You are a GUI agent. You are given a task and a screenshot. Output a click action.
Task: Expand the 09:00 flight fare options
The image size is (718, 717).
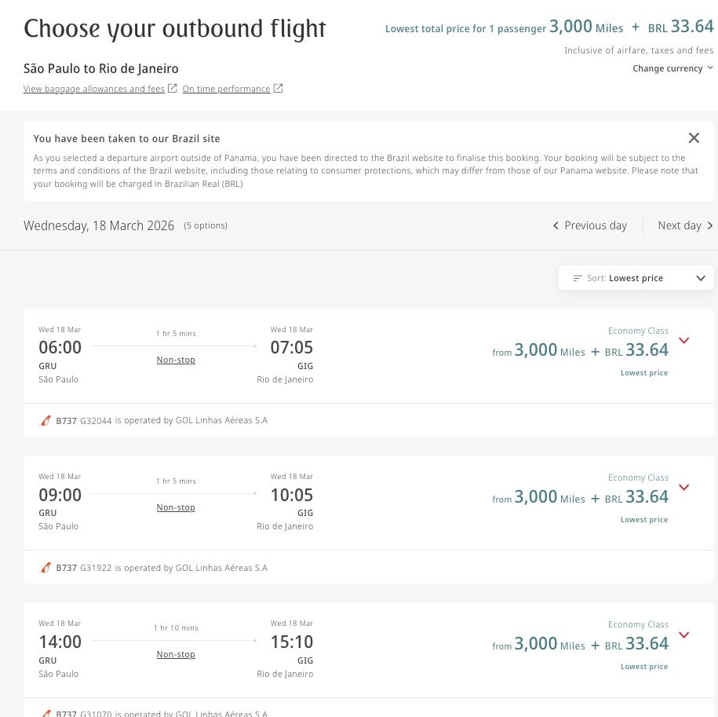683,488
